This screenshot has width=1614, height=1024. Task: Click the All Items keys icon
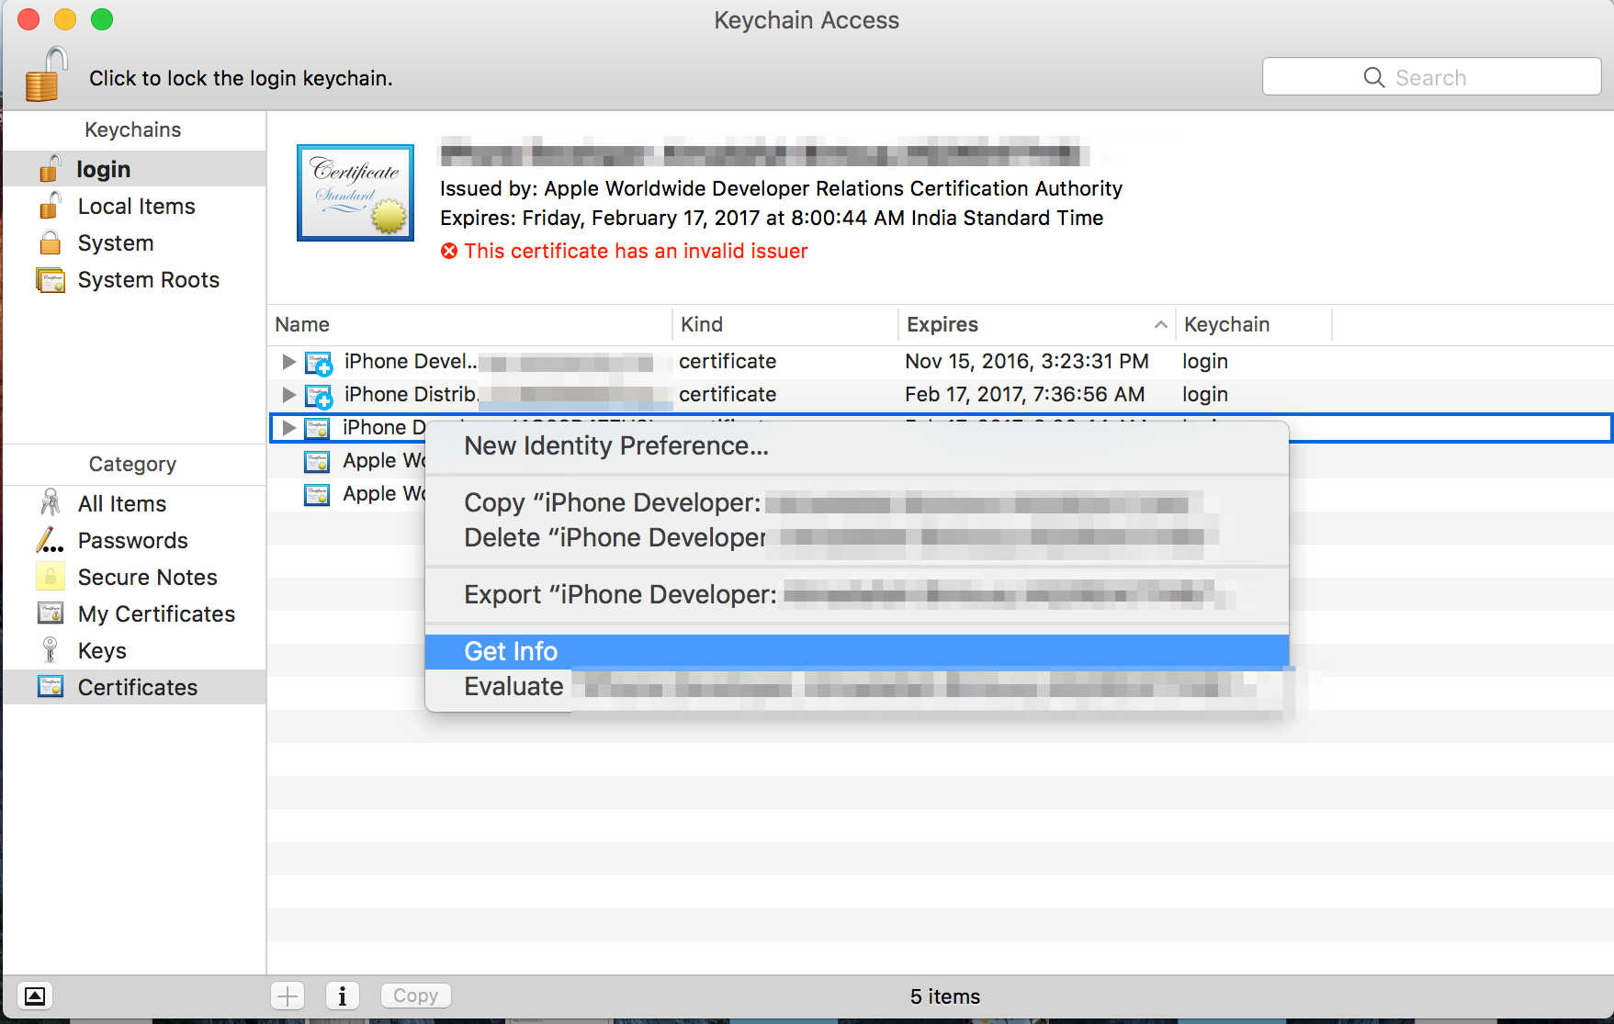[51, 502]
